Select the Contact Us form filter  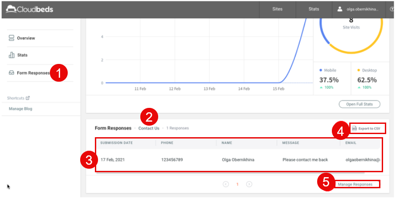pyautogui.click(x=148, y=128)
